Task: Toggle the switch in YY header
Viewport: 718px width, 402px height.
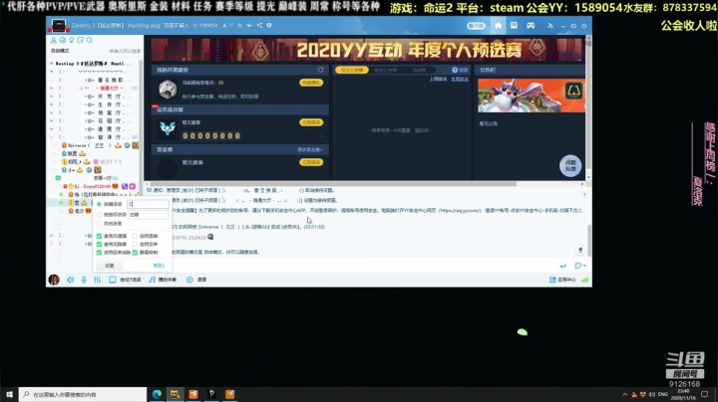Action: pos(476,26)
